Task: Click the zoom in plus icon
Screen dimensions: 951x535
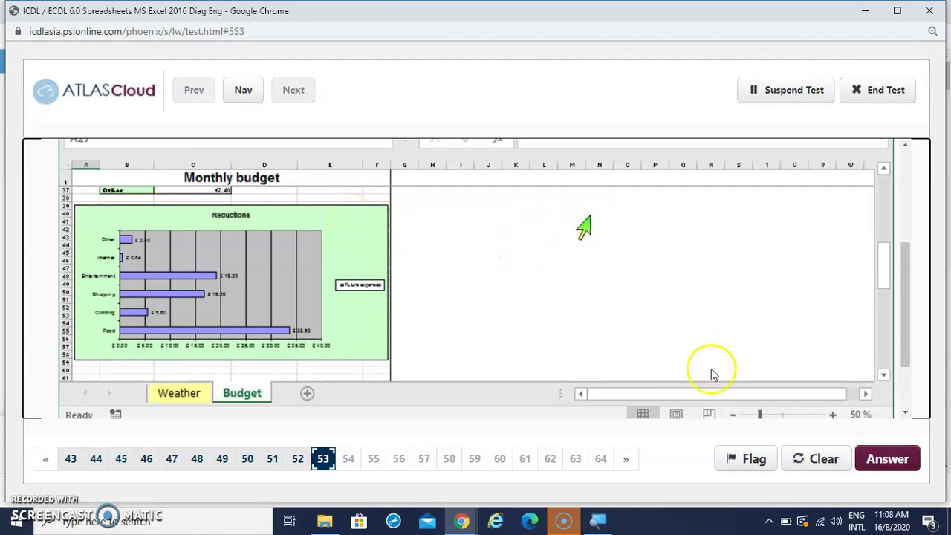Action: [x=832, y=415]
